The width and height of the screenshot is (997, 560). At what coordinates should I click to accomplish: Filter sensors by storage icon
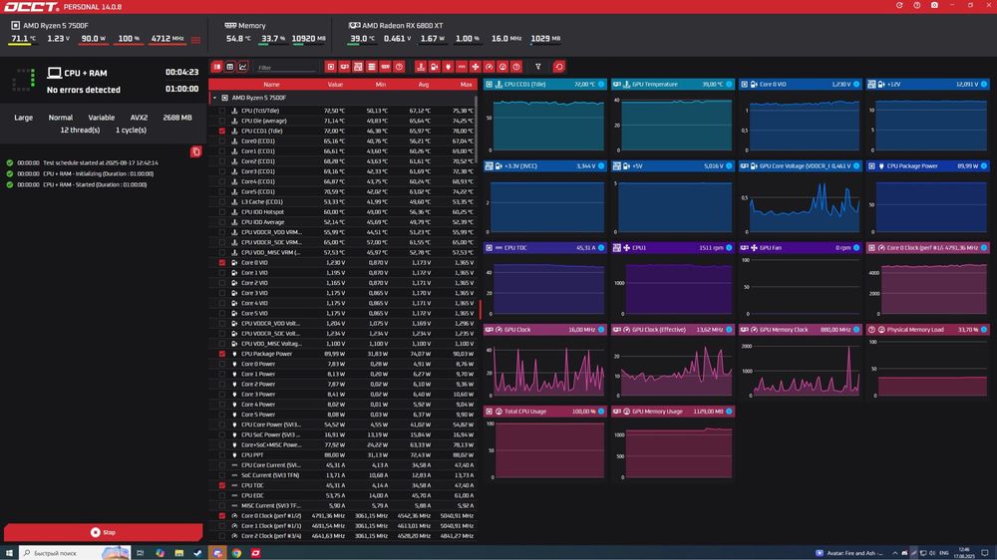[x=371, y=67]
